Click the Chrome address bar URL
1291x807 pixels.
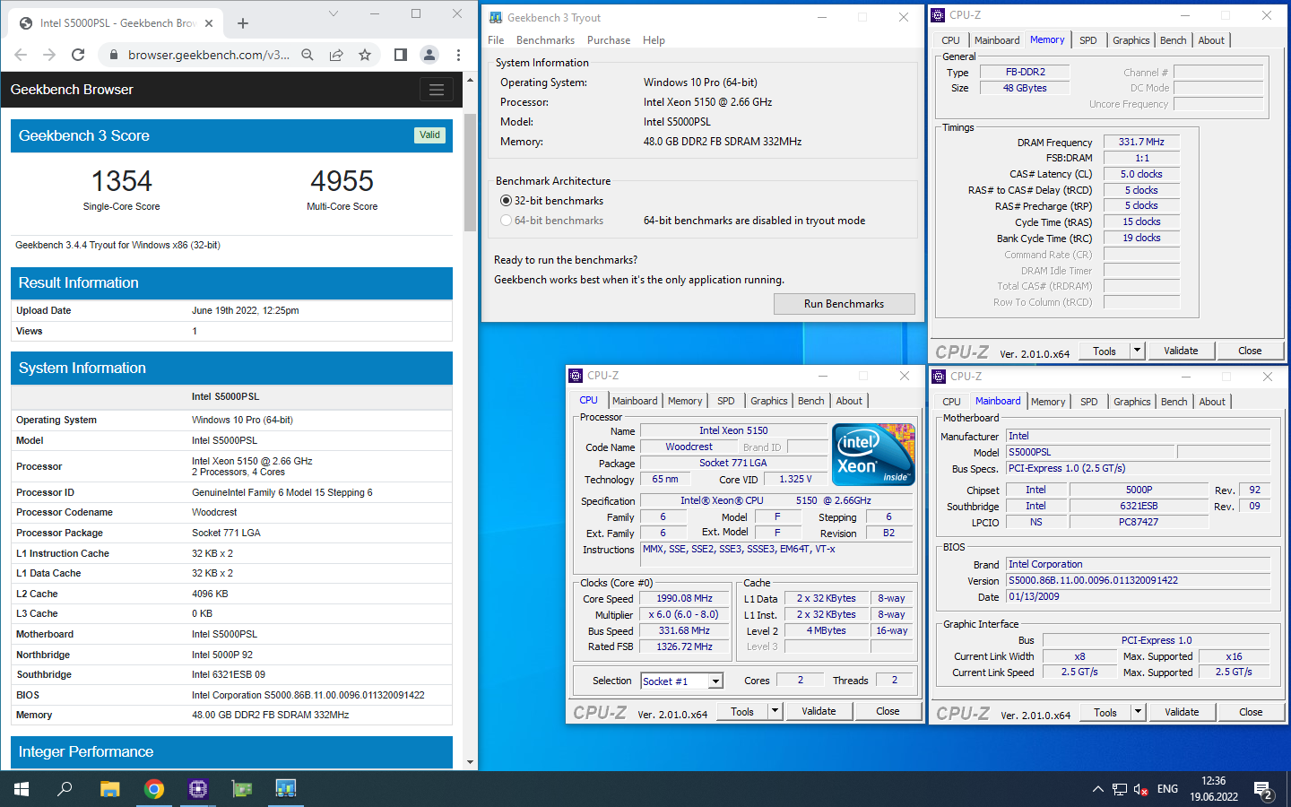[208, 55]
